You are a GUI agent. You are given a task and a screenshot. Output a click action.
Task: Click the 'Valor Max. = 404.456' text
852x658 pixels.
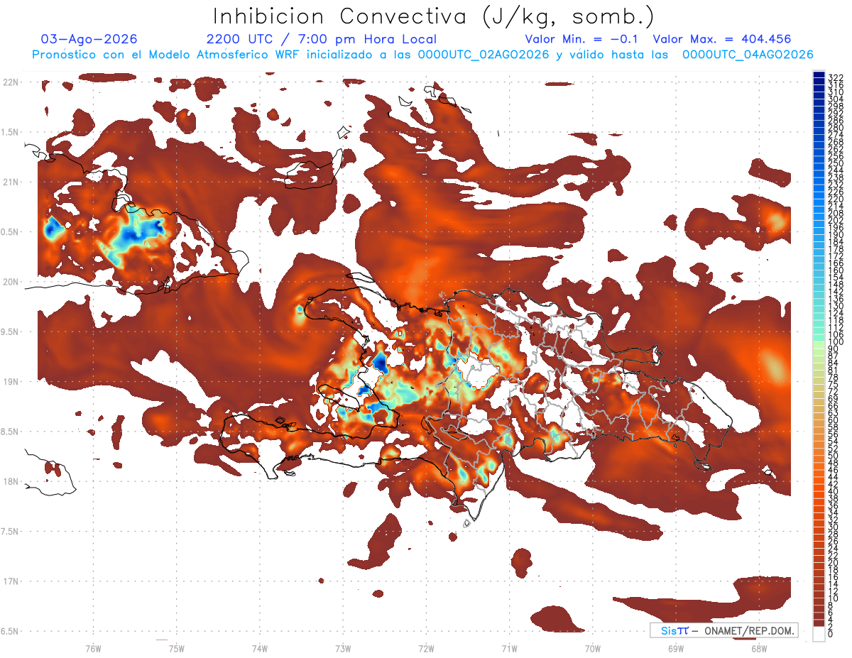pyautogui.click(x=722, y=39)
